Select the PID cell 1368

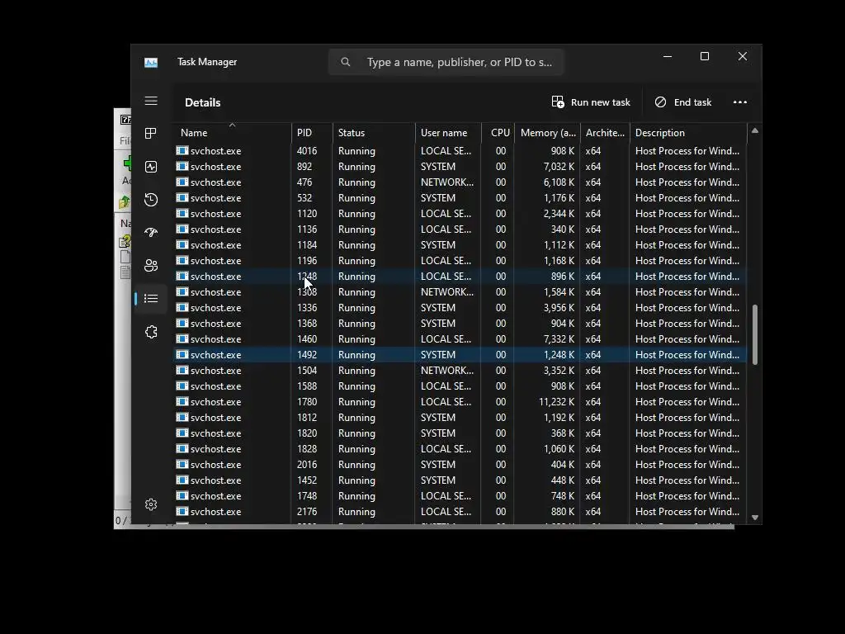(307, 324)
